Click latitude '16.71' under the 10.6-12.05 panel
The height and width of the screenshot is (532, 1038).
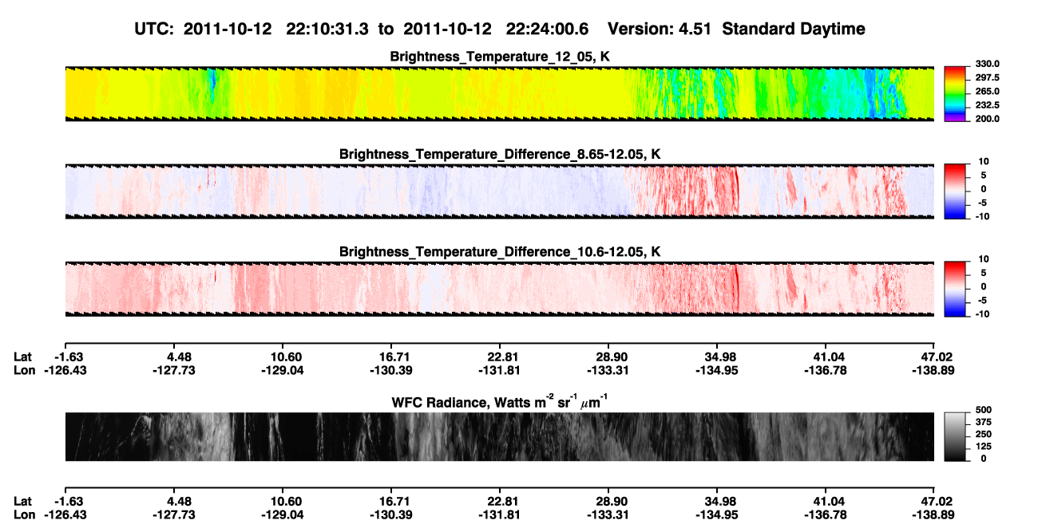(x=390, y=357)
